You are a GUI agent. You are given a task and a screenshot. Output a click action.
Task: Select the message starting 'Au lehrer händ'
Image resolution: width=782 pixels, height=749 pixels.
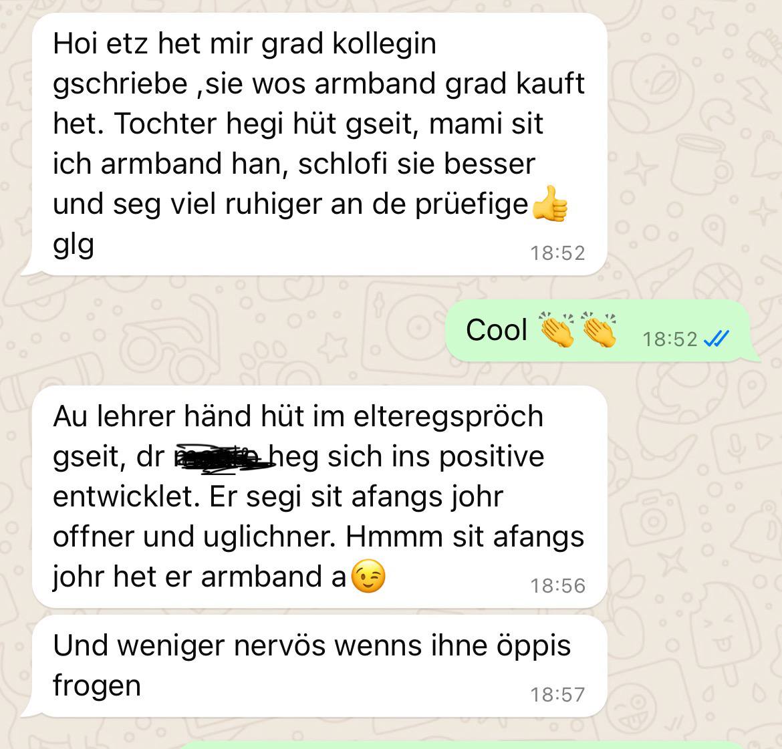click(319, 496)
